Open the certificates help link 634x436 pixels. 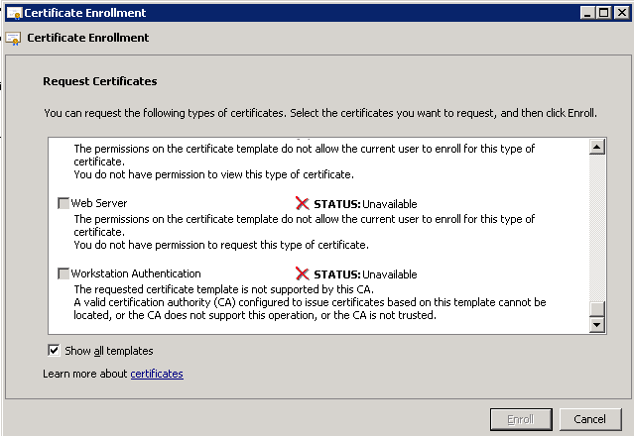(157, 374)
